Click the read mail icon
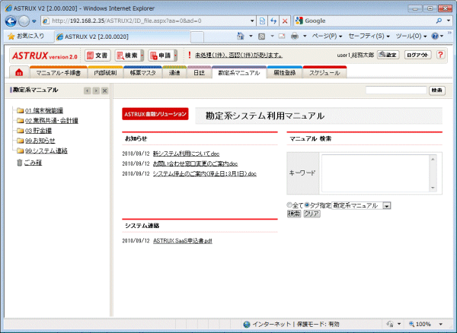The width and height of the screenshot is (457, 333). tap(282, 36)
